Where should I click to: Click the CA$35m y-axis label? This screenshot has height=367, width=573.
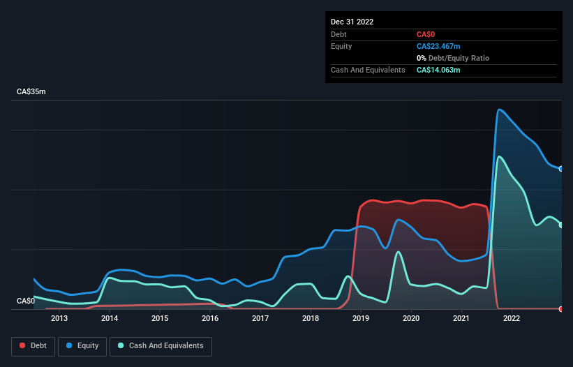tap(31, 91)
